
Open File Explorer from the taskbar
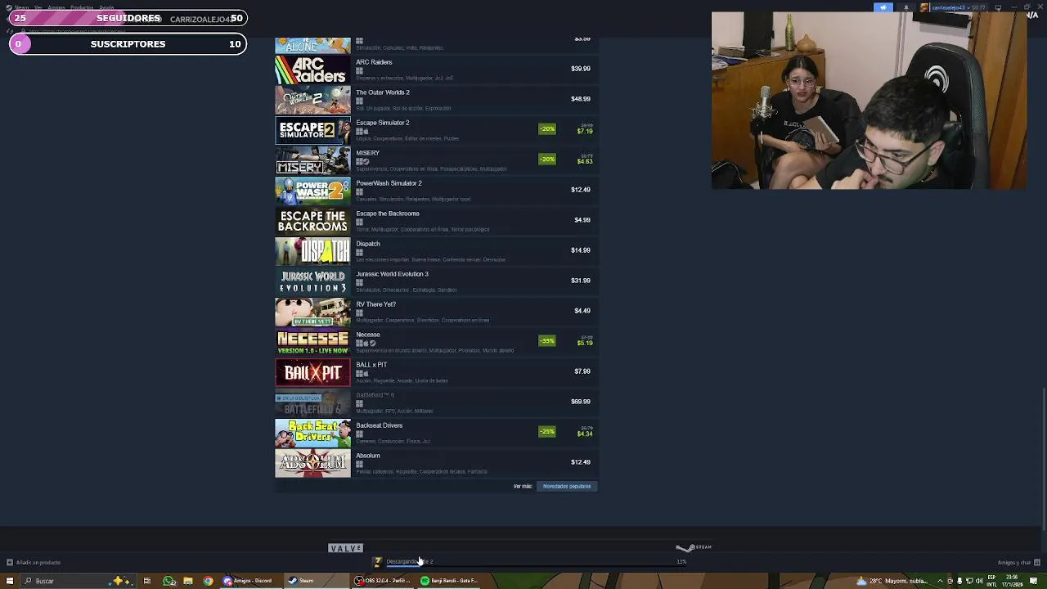coord(188,581)
